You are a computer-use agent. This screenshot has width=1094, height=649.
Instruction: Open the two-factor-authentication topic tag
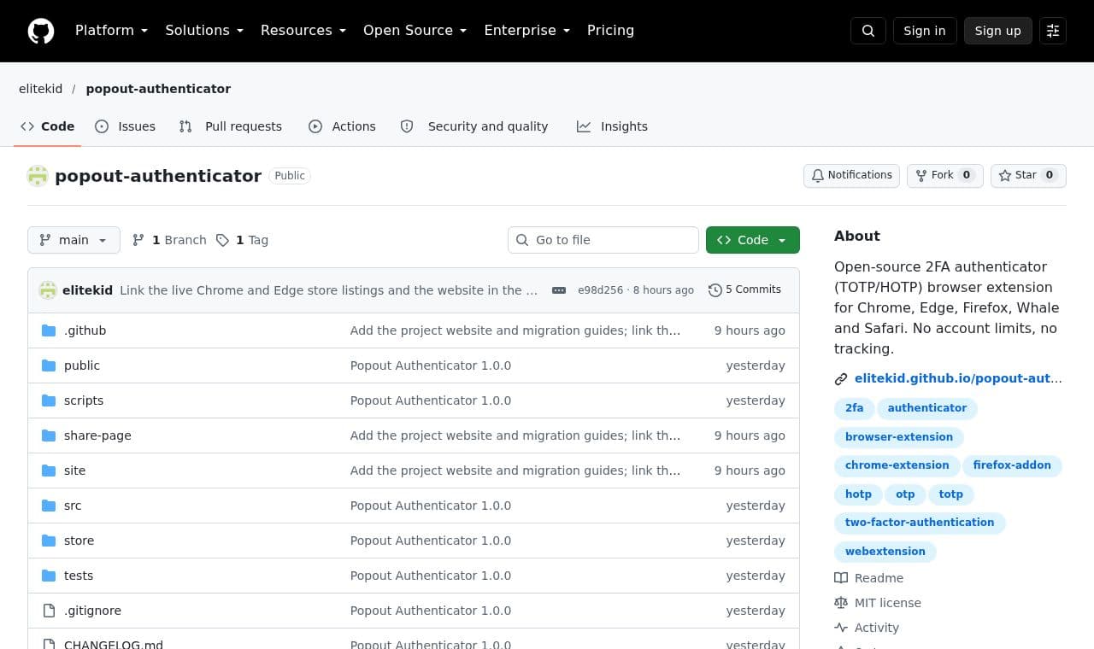(x=920, y=523)
